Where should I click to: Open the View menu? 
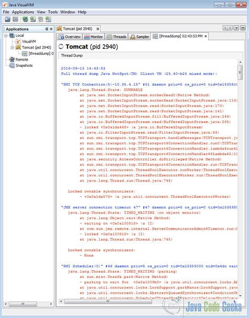tap(41, 12)
